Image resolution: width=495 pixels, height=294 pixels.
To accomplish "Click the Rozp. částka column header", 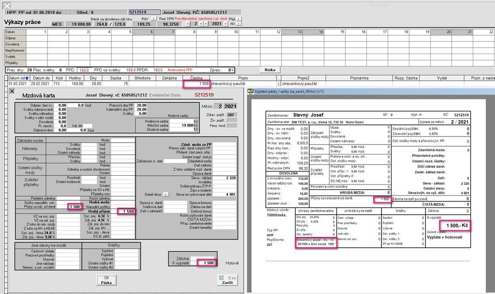I will [x=406, y=78].
